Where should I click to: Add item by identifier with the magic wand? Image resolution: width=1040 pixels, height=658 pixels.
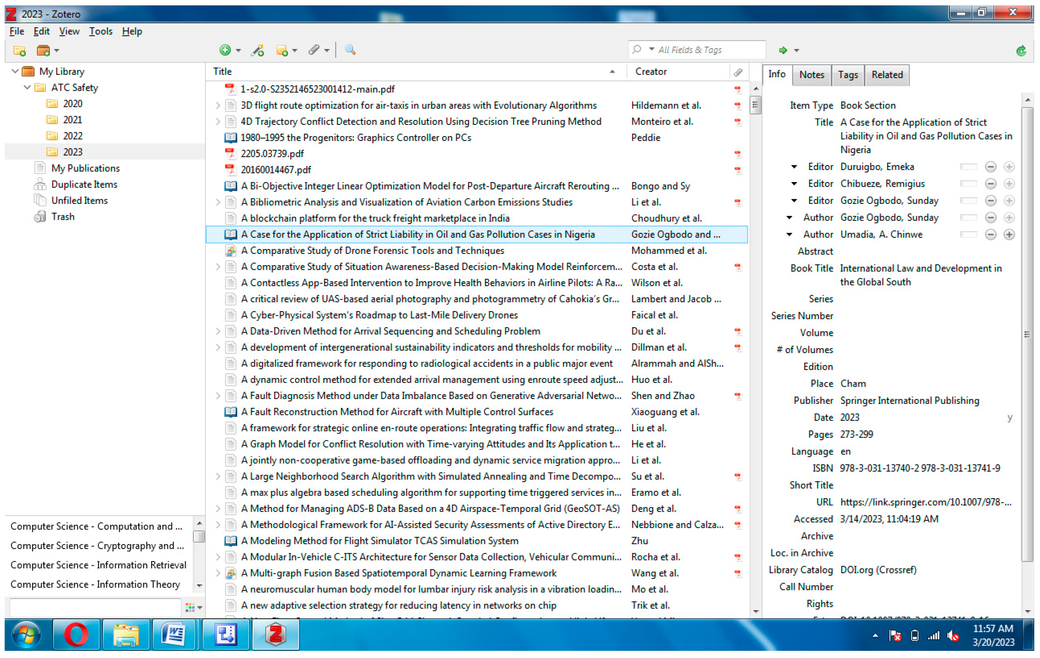[258, 50]
